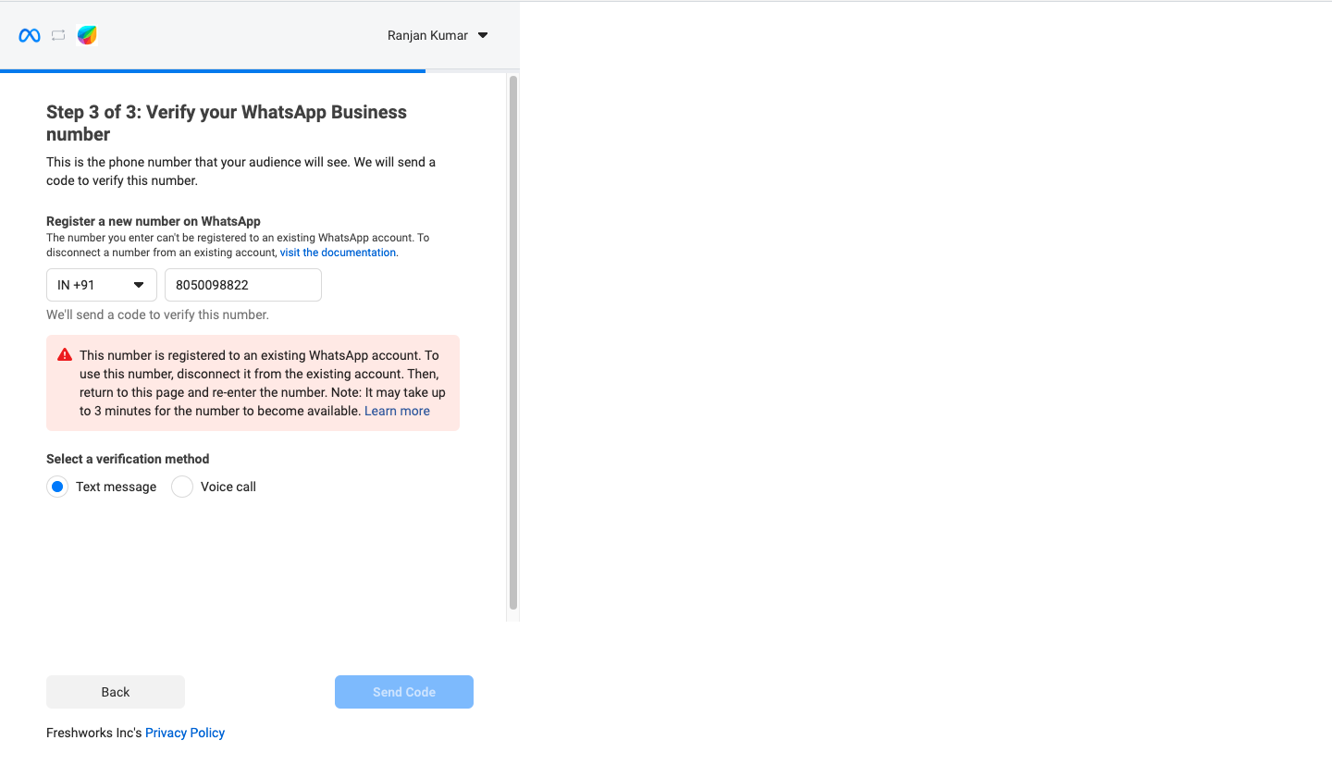Click the Meta logo icon

[x=30, y=35]
